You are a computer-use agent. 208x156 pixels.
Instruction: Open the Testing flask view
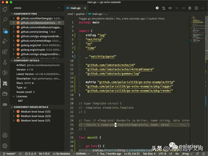click(5, 62)
